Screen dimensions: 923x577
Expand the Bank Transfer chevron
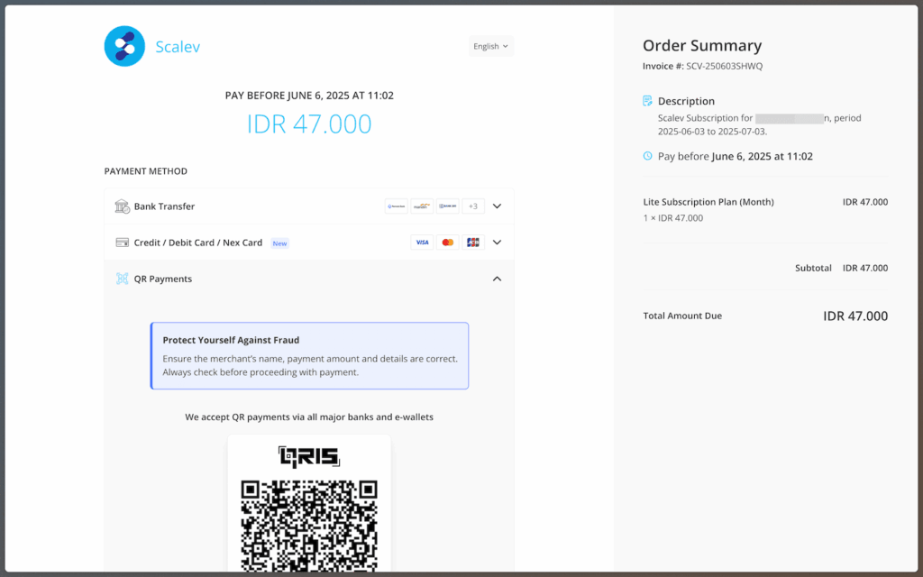pos(497,206)
